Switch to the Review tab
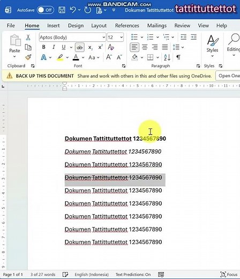240x279 pixels. coord(182,26)
